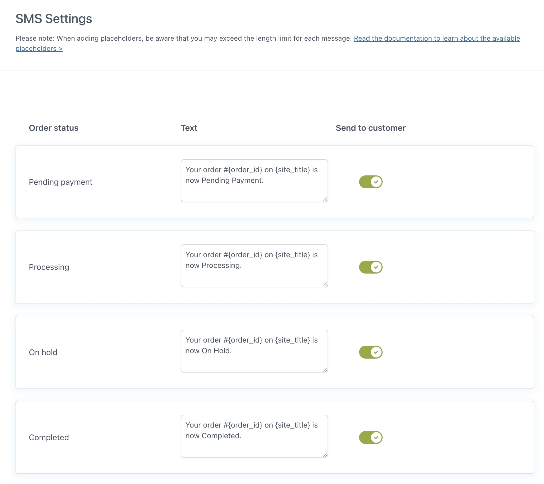
Task: Click the SMS Settings page heading
Action: [x=54, y=19]
